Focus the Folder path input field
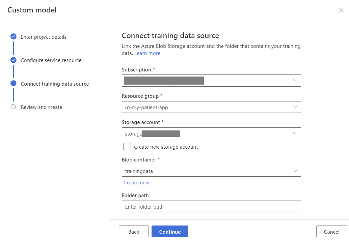 211,206
